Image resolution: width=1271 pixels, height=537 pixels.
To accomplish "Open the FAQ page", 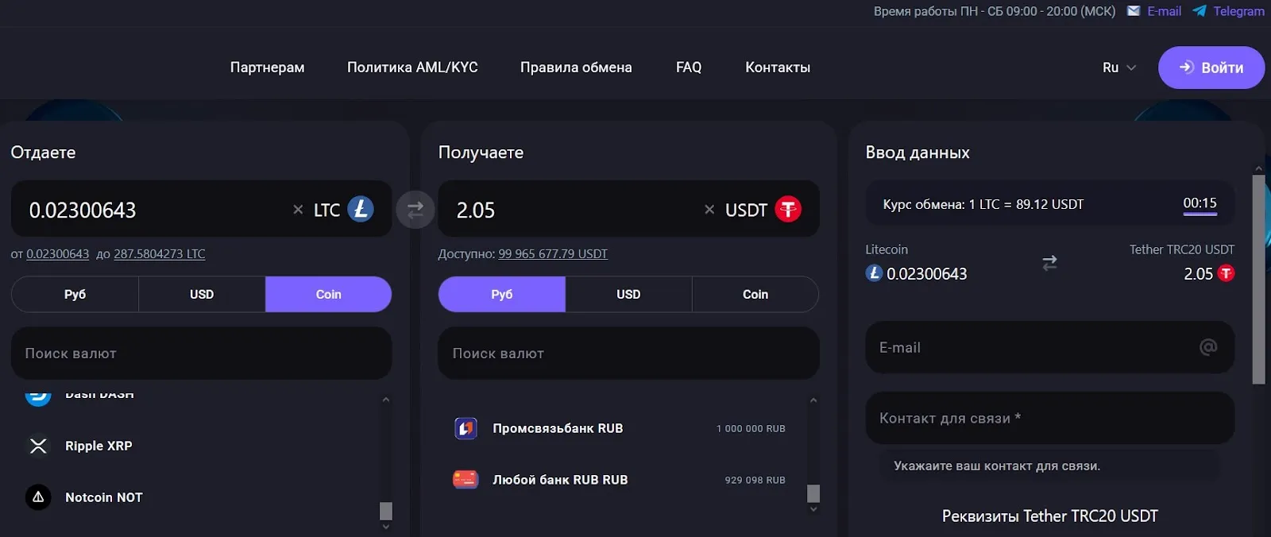I will click(689, 68).
